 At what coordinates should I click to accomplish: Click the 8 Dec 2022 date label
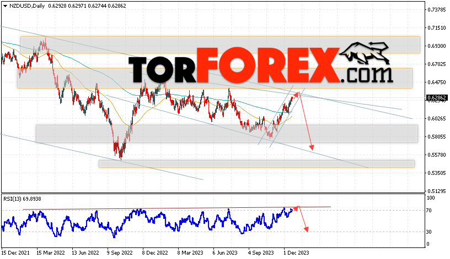point(155,253)
